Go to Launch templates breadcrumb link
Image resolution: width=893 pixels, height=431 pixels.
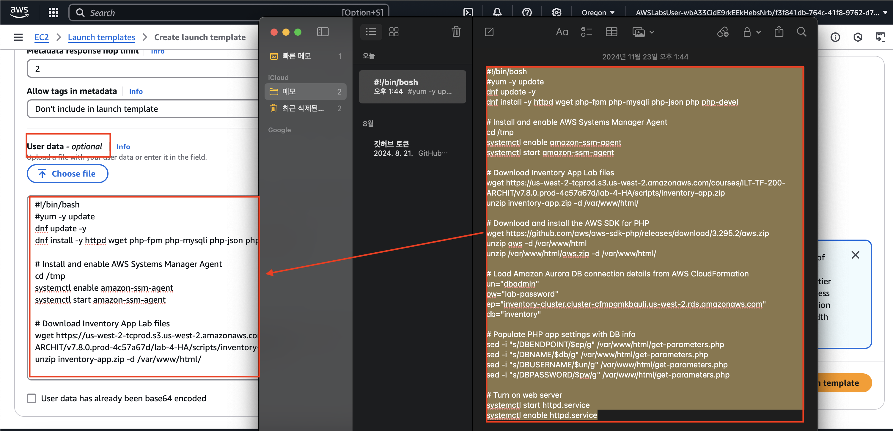101,37
